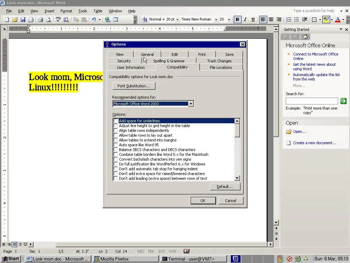
Task: Check 'Don't add automatic tab stop' option
Action: [116, 169]
